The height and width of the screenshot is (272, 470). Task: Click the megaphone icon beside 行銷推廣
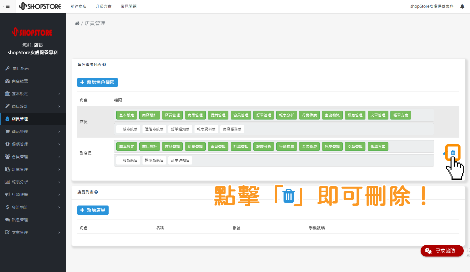coord(7,195)
